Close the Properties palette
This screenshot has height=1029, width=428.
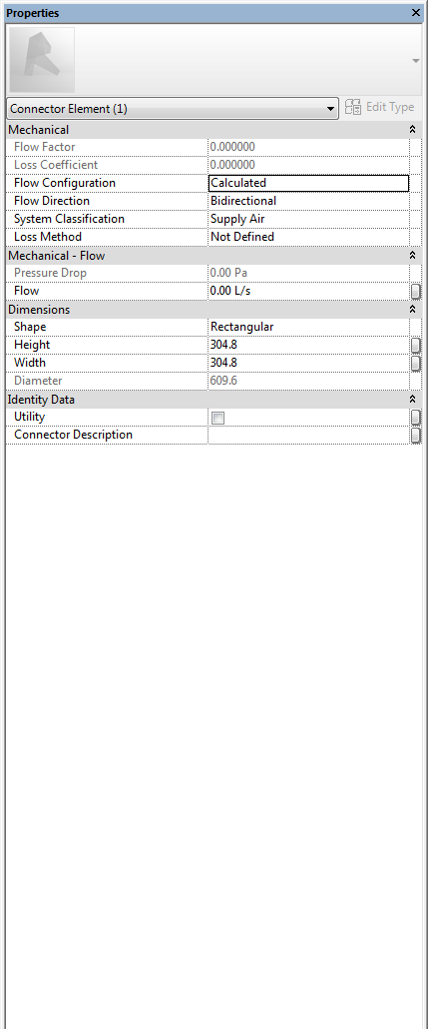416,12
